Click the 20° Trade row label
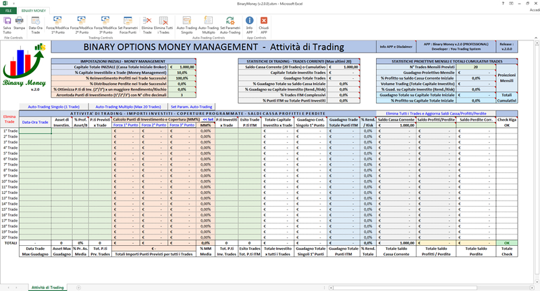Viewport: 540px width, 291px height. point(9,237)
